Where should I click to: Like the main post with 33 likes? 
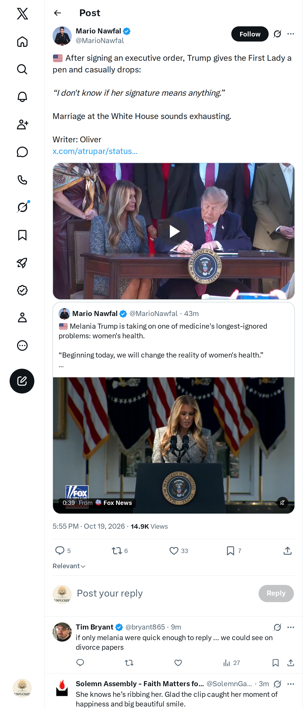coord(179,550)
